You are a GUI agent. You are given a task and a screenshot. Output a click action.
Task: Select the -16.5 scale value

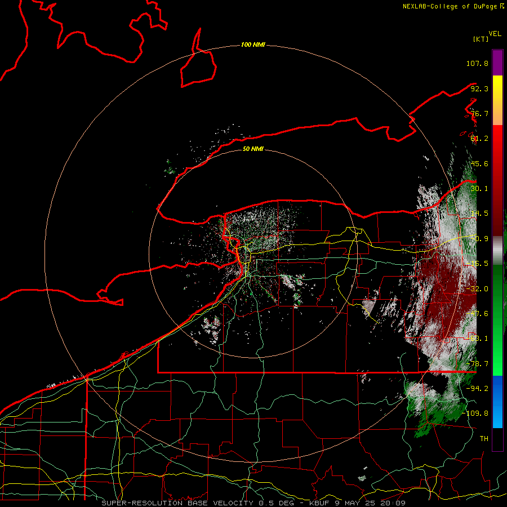(477, 264)
